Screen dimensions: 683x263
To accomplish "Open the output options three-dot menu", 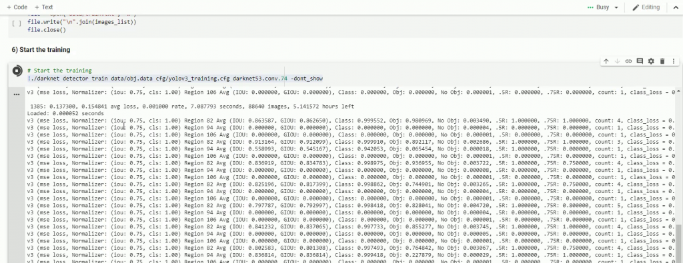I will [x=17, y=95].
